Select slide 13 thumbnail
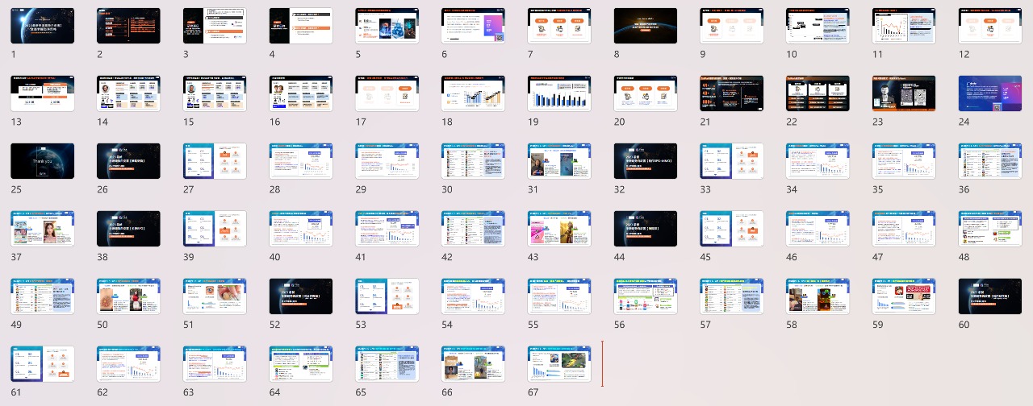This screenshot has height=406, width=1033. [42, 93]
